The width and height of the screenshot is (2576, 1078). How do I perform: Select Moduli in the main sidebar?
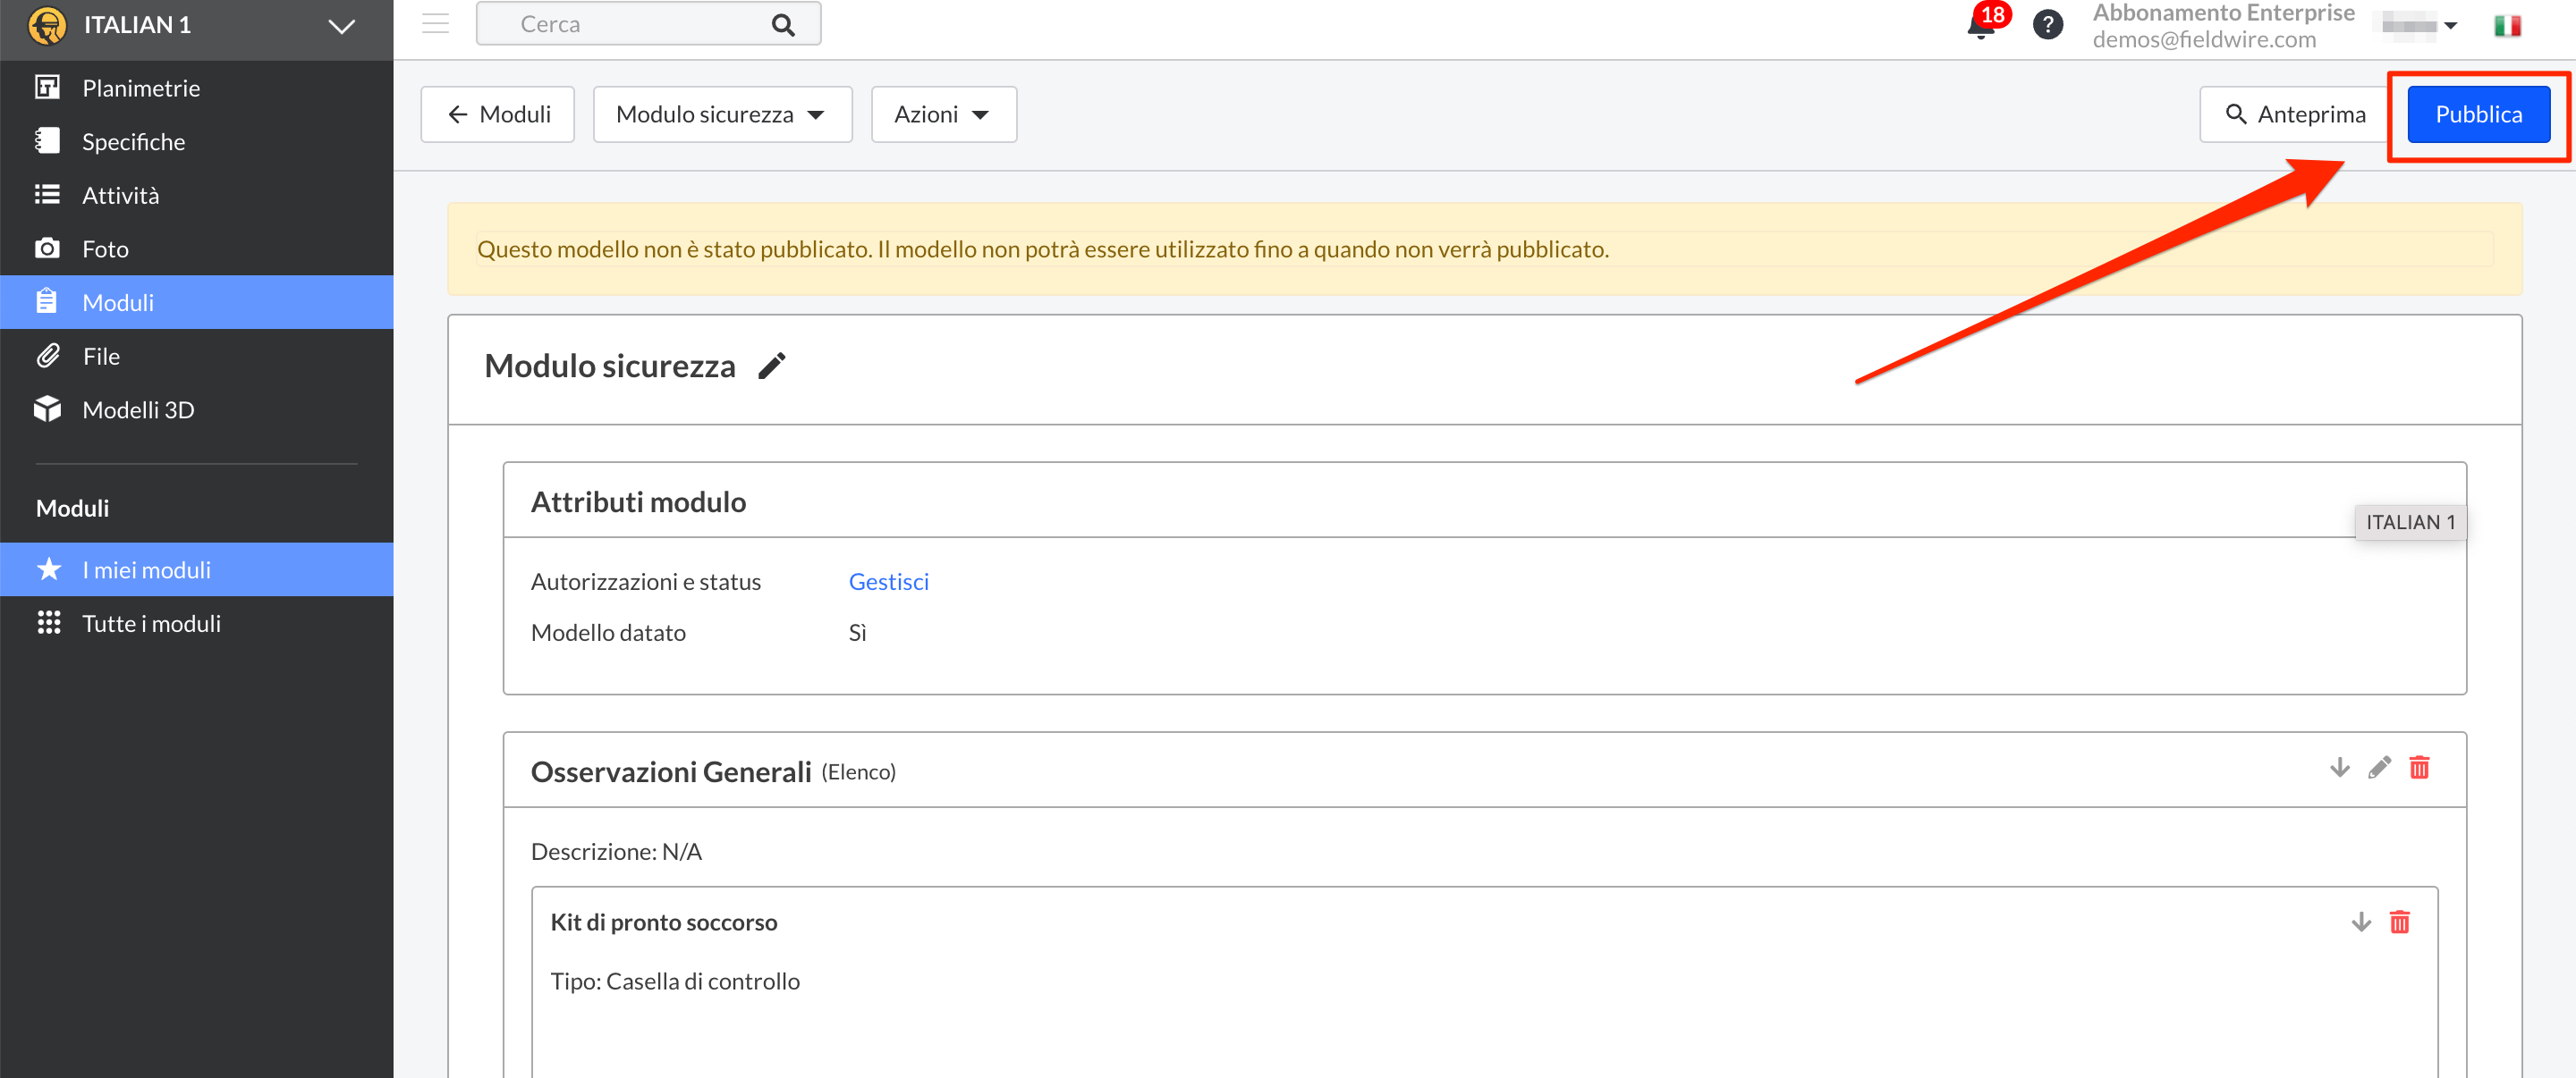coord(197,302)
